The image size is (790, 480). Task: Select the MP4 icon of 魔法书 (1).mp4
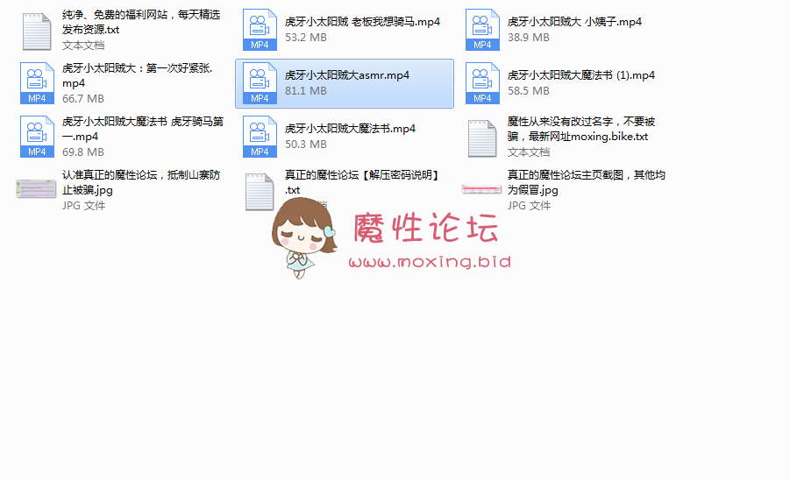[x=482, y=83]
